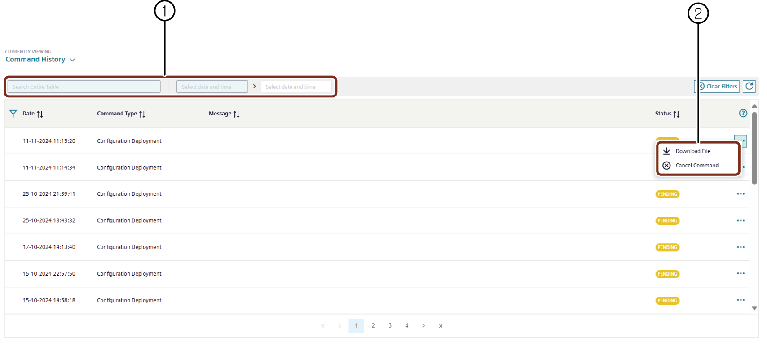Viewport: 767px width, 346px height.
Task: Open actions menu for 17-10-2024 14:13:40 row
Action: point(741,247)
